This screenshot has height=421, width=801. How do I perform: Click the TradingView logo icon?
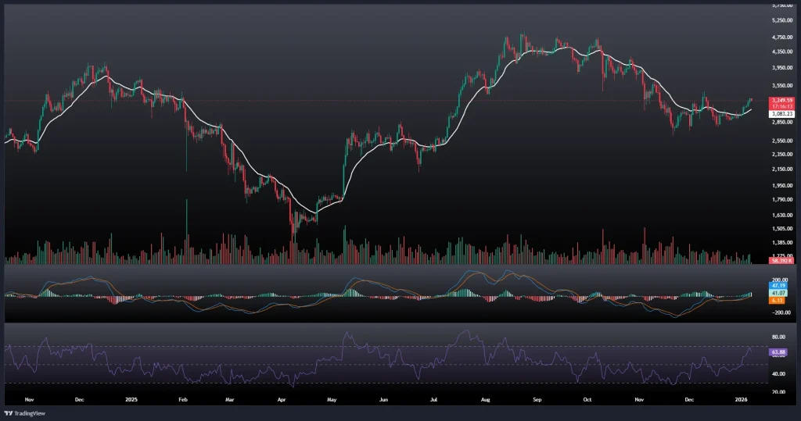tap(9, 413)
